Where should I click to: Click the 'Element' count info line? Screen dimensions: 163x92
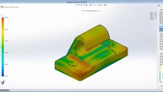(x=153, y=14)
